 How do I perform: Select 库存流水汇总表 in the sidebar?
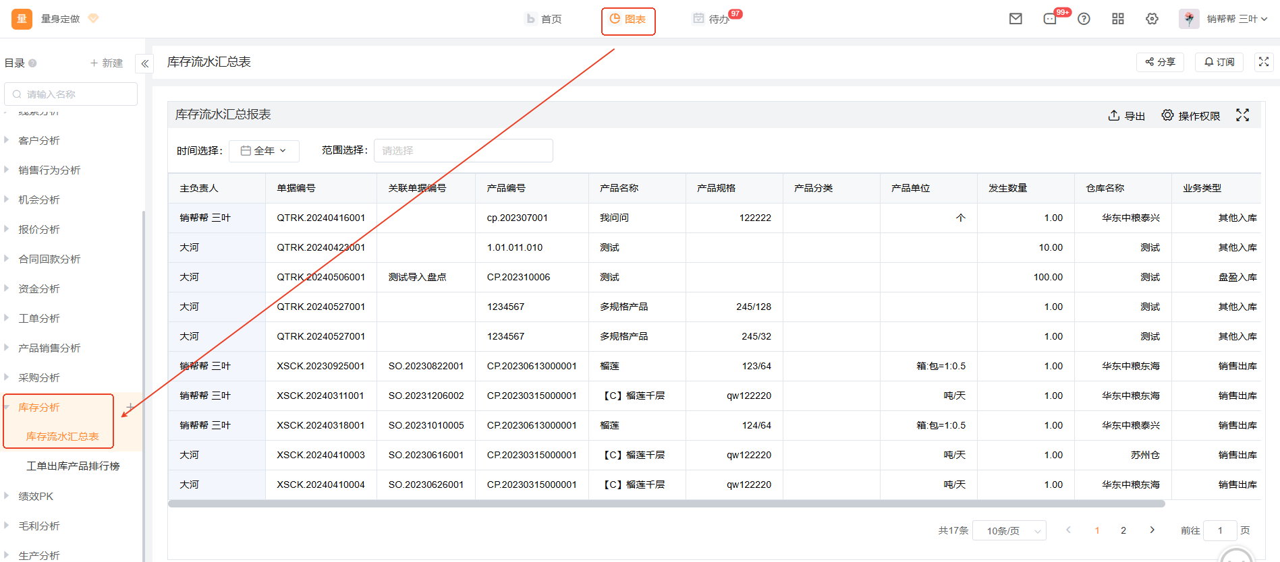pos(62,437)
